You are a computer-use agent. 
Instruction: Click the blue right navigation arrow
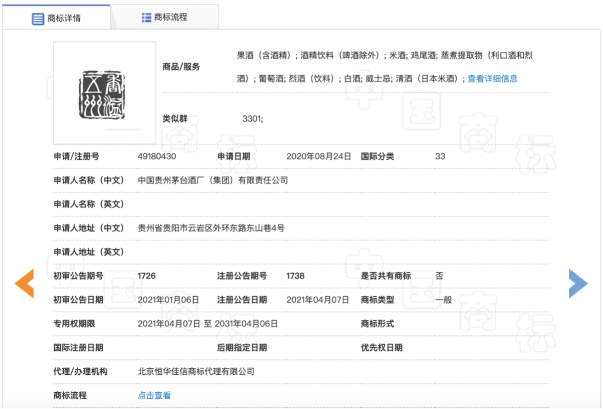[x=579, y=283]
